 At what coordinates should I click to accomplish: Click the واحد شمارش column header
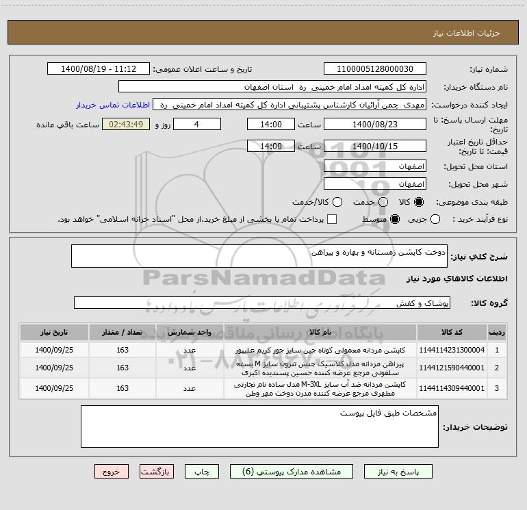coord(190,332)
